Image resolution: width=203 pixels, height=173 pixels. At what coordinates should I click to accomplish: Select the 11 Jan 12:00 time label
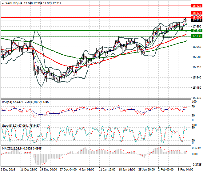(107, 170)
